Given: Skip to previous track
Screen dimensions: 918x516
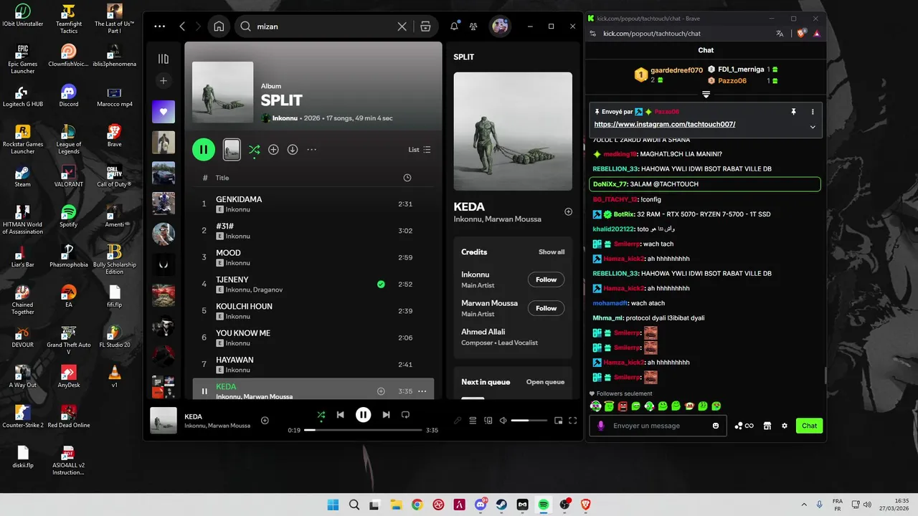Looking at the screenshot, I should coord(341,414).
